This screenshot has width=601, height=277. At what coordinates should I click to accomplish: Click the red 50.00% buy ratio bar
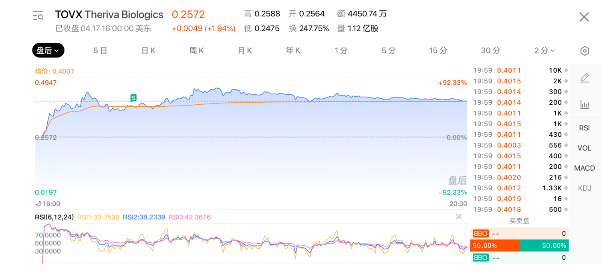495,245
